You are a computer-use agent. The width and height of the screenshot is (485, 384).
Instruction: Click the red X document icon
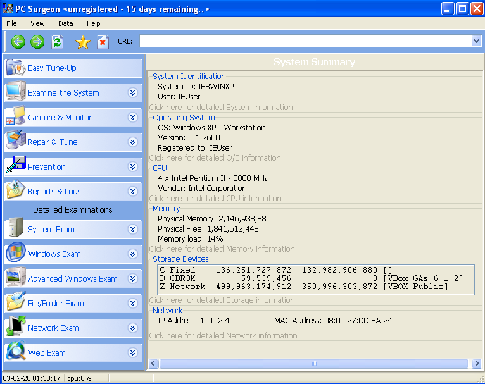coord(103,42)
